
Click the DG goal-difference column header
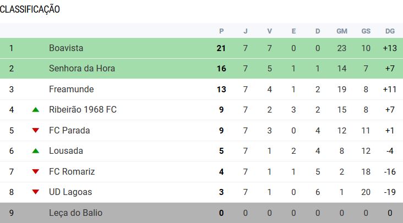click(x=390, y=31)
